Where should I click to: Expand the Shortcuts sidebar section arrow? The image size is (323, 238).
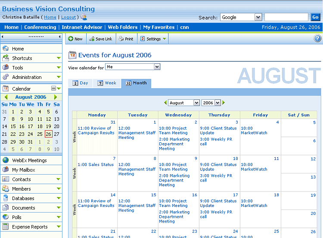[x=59, y=58]
